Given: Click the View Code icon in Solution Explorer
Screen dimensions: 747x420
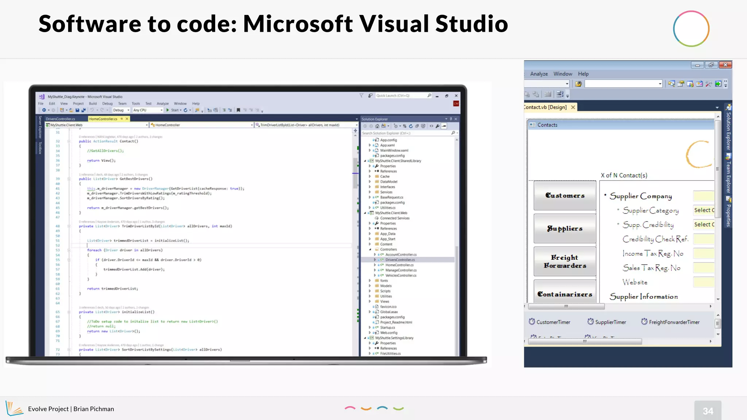Looking at the screenshot, I should [x=431, y=126].
